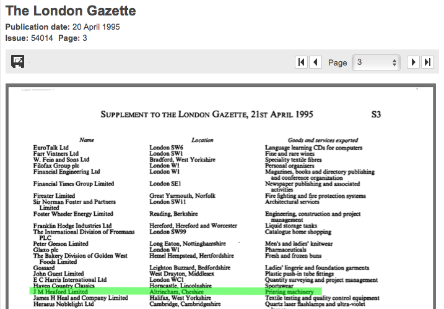Click EuroTalk Ltd in the Name column
444x309 pixels.
[51, 148]
